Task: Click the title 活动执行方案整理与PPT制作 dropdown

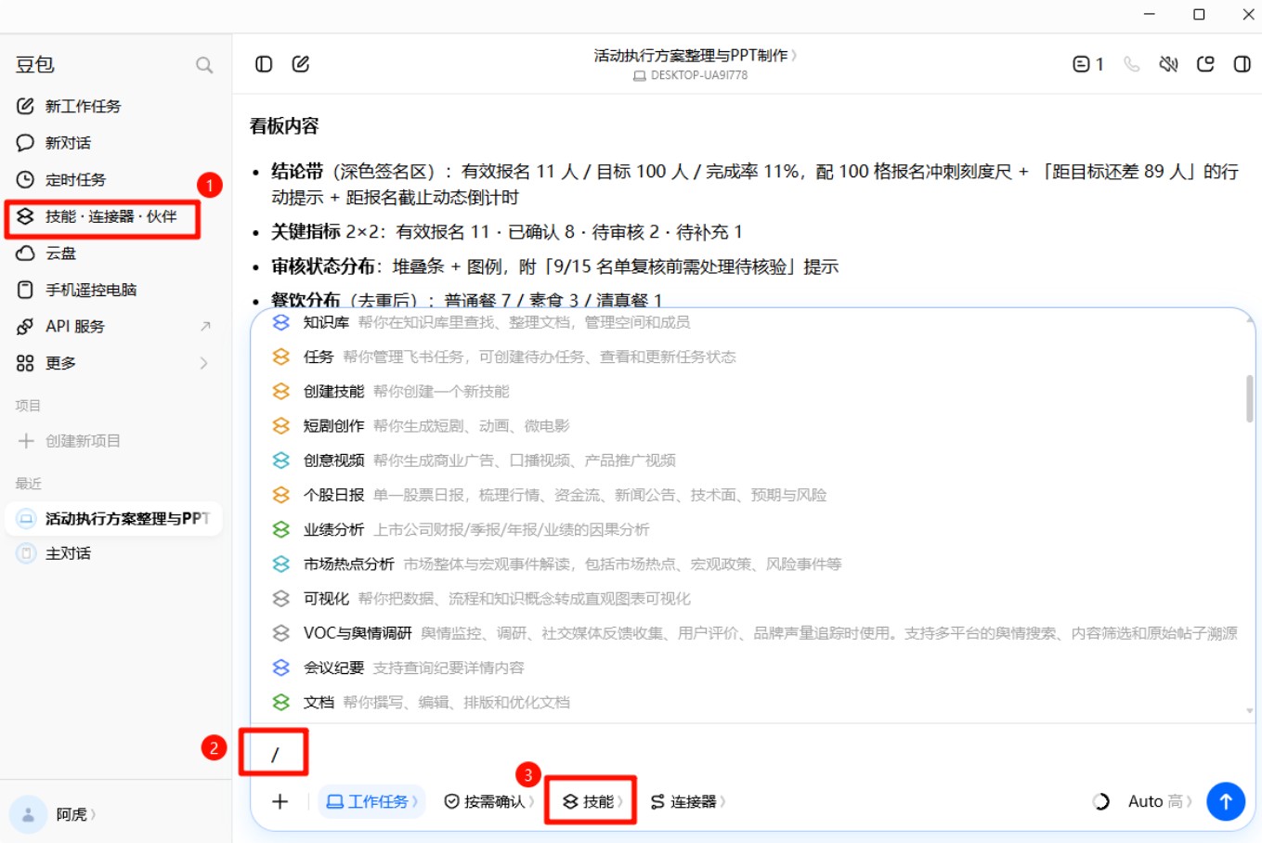Action: (x=696, y=55)
